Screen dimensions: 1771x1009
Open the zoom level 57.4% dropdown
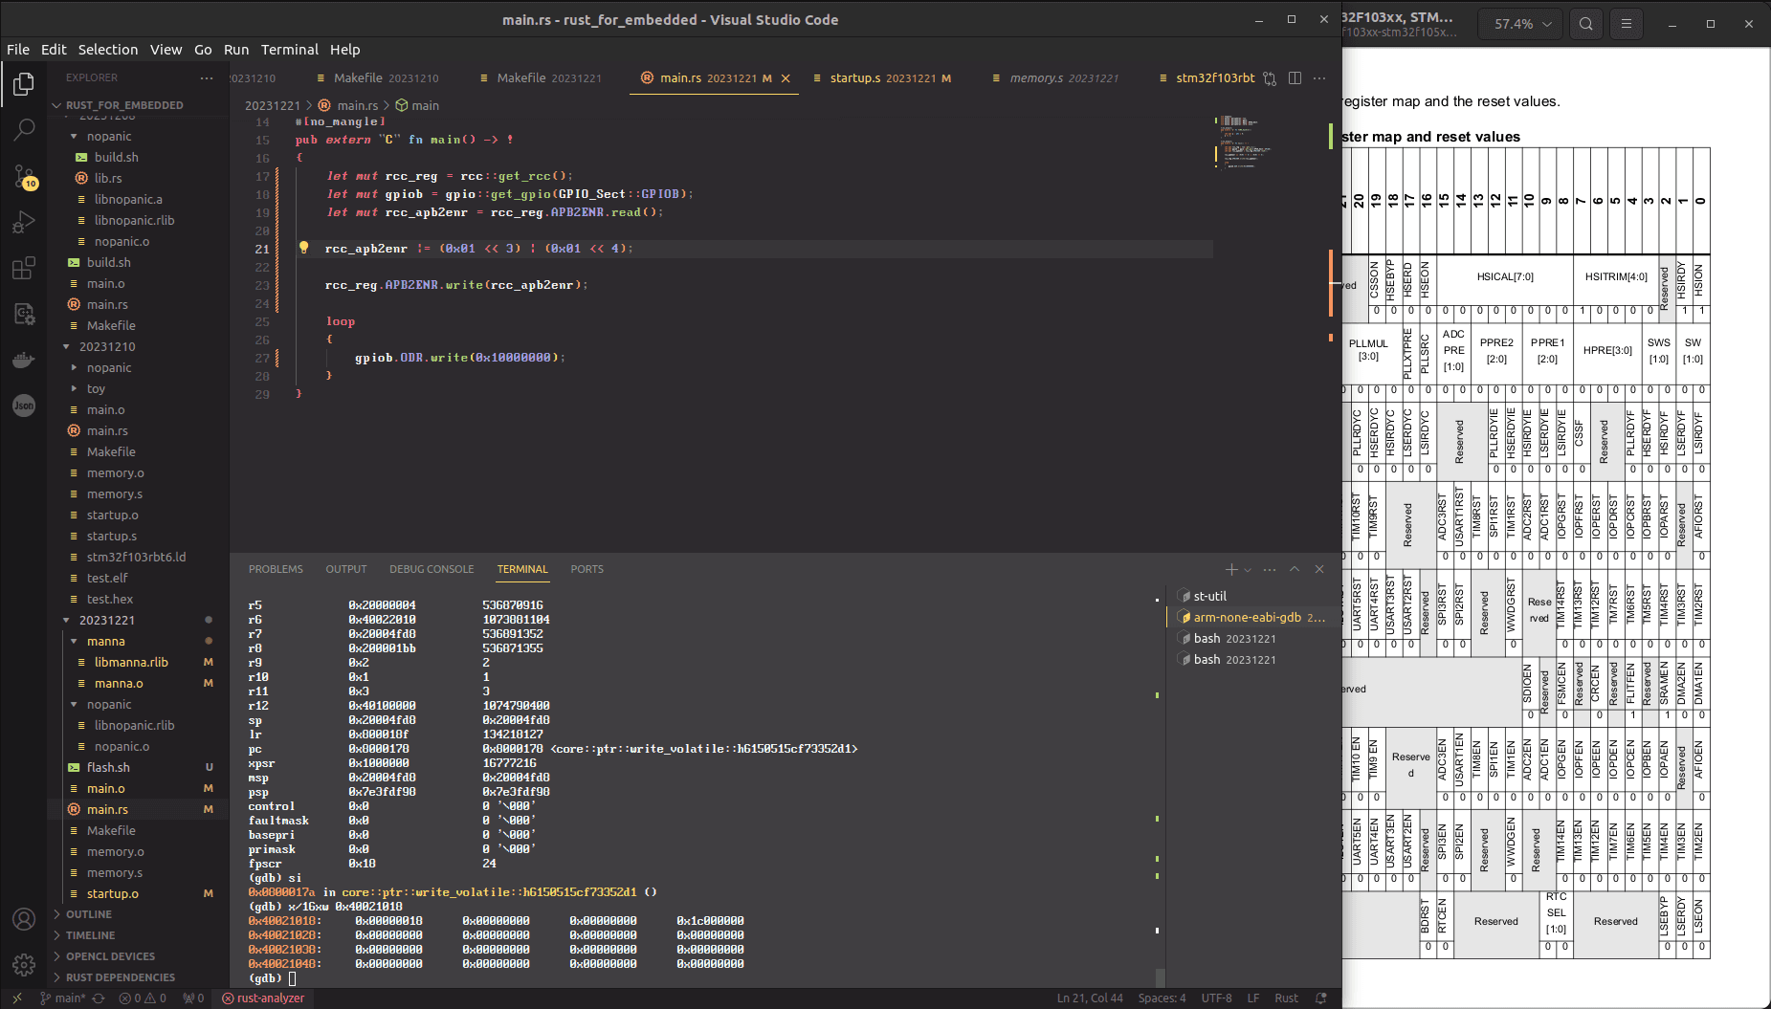[x=1520, y=24]
